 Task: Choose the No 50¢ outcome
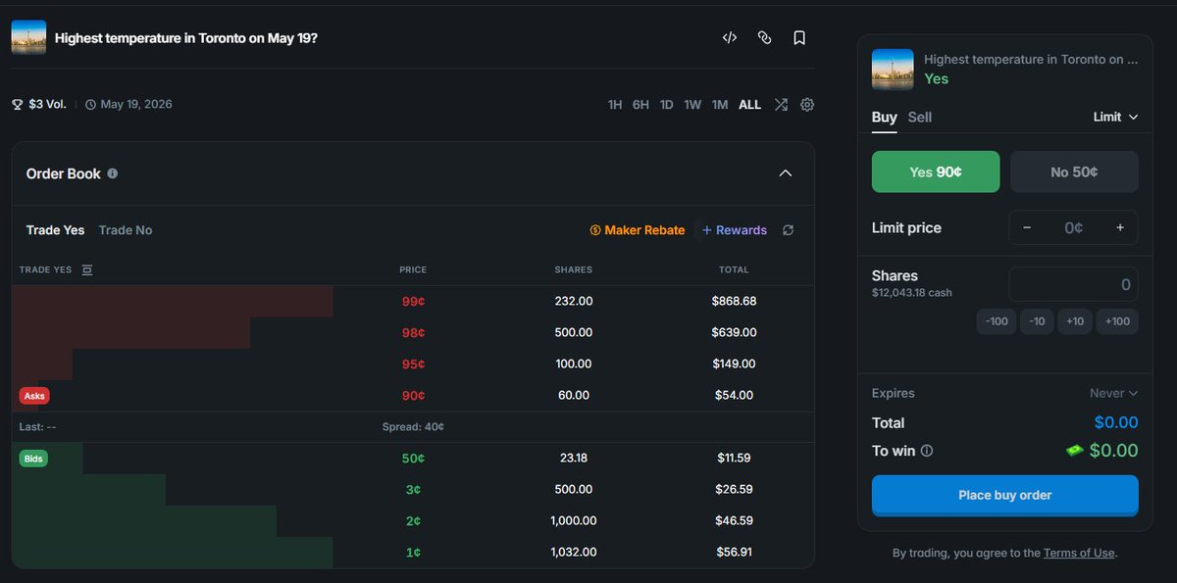[1074, 171]
